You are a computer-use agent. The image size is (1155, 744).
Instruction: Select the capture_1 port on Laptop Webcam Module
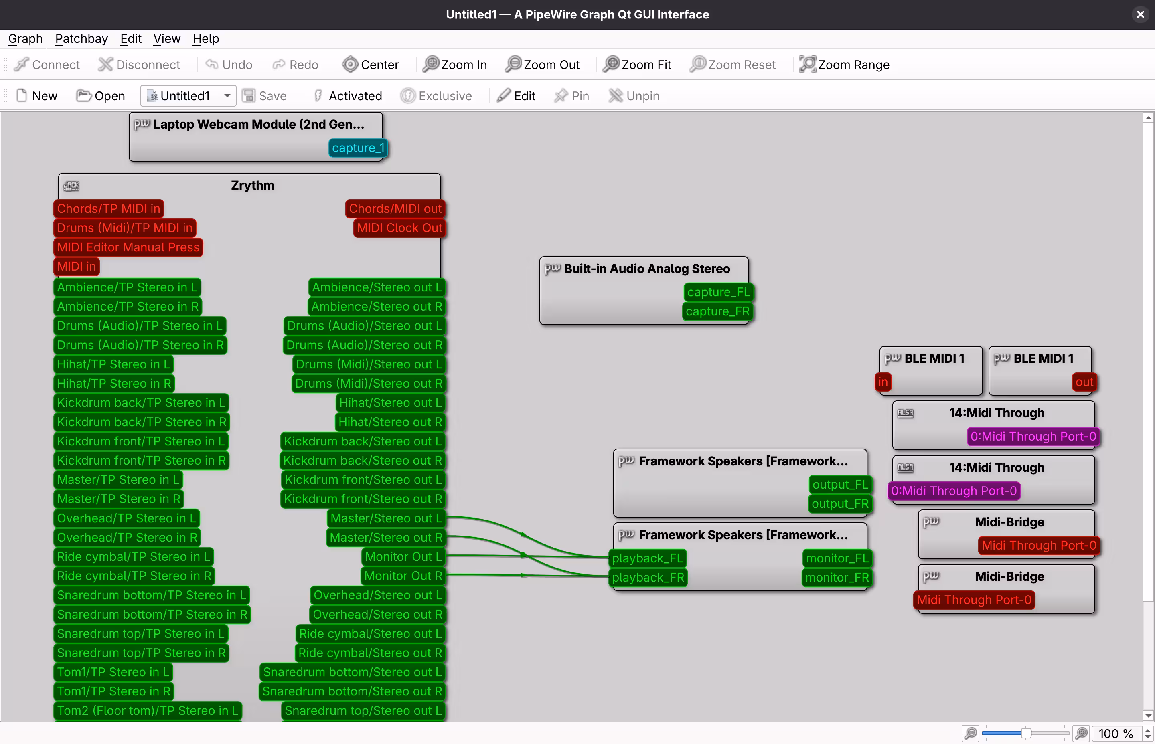click(358, 148)
